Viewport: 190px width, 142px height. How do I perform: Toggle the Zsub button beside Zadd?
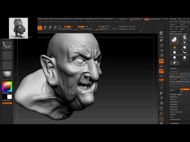pos(87,26)
